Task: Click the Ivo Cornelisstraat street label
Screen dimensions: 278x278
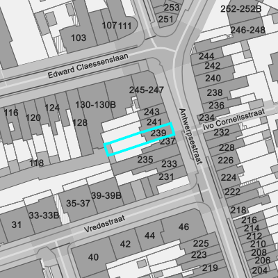Action: (x=234, y=119)
